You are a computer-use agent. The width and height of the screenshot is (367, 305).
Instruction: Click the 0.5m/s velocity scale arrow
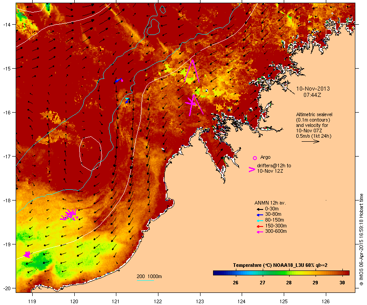click(310, 141)
